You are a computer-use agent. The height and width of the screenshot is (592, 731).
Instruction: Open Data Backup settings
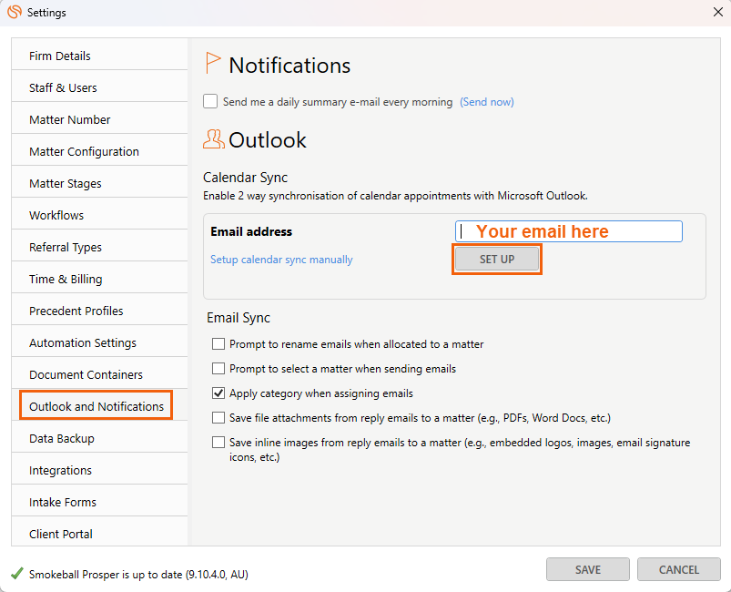[100, 438]
